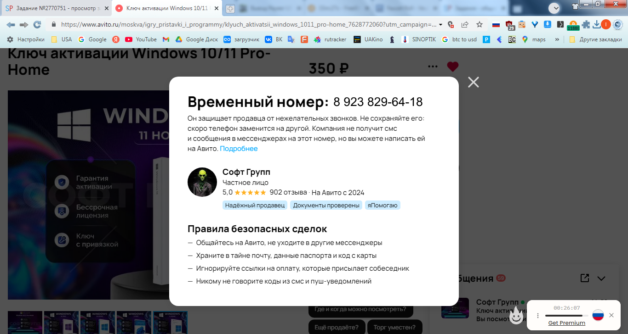Open the btc to usd bookmark
Screen dimensions: 628x334
[459, 39]
